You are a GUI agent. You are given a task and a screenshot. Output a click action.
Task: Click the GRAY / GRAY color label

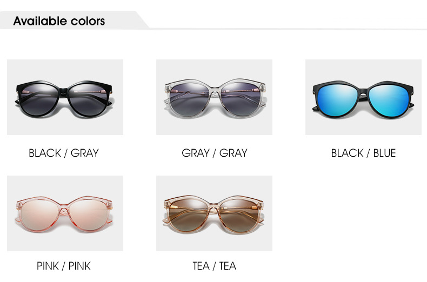[215, 153]
